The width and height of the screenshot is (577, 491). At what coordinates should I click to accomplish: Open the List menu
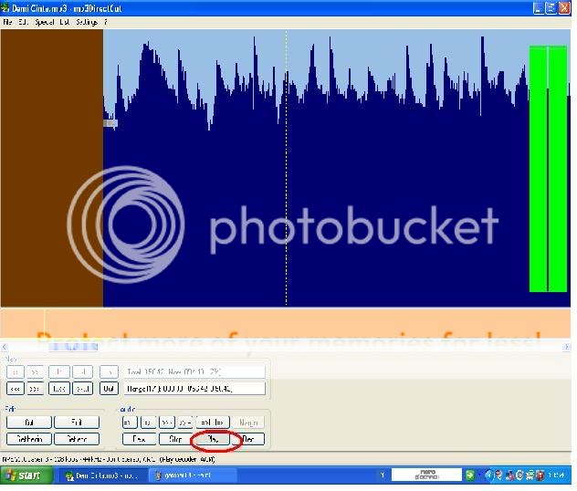pyautogui.click(x=65, y=21)
